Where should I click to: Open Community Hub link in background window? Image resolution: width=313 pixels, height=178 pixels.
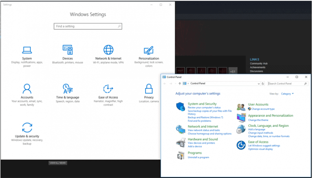(x=259, y=63)
